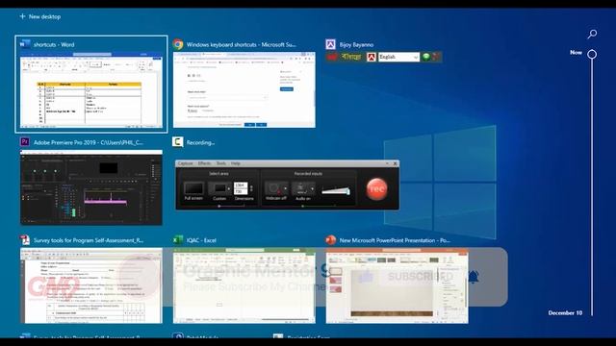
Task: Click the Chrome icon next to the window title
Action: [x=177, y=44]
